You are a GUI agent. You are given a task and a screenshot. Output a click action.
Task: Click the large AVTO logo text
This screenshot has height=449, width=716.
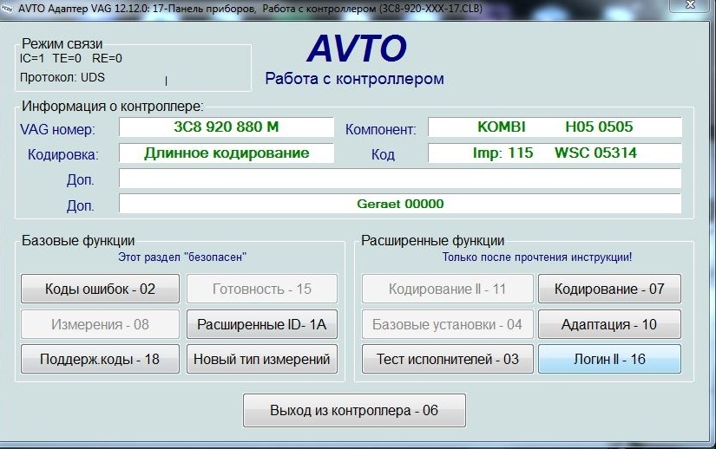point(357,49)
